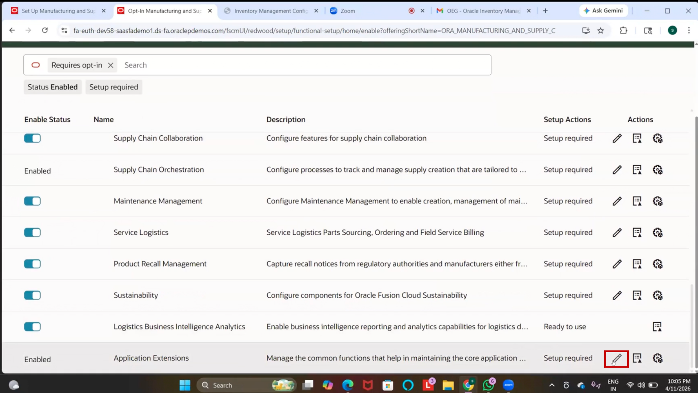The image size is (698, 393).
Task: Open WhatsApp from the taskbar
Action: click(488, 385)
